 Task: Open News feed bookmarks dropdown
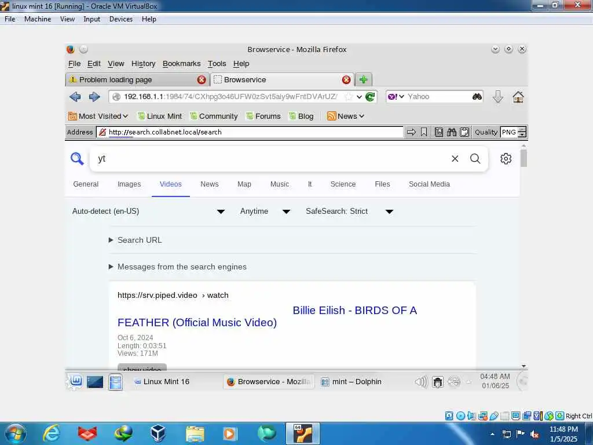(346, 116)
